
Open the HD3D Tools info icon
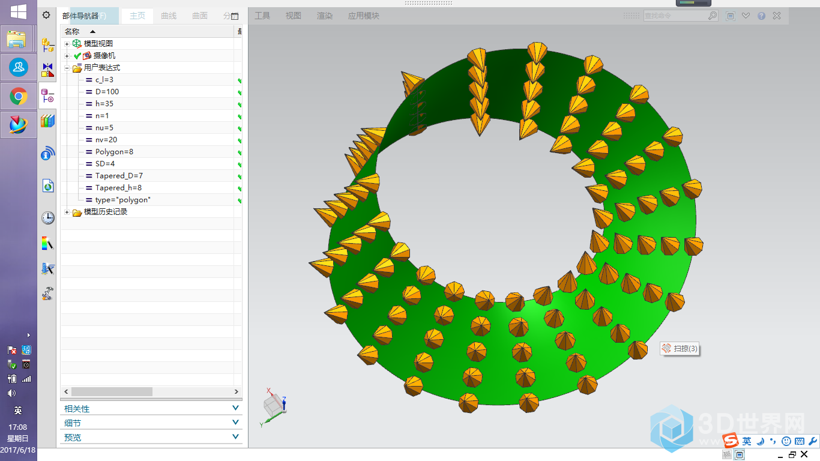tap(47, 154)
